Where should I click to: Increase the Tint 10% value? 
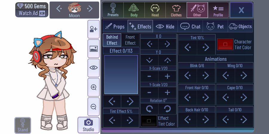coord(206,47)
